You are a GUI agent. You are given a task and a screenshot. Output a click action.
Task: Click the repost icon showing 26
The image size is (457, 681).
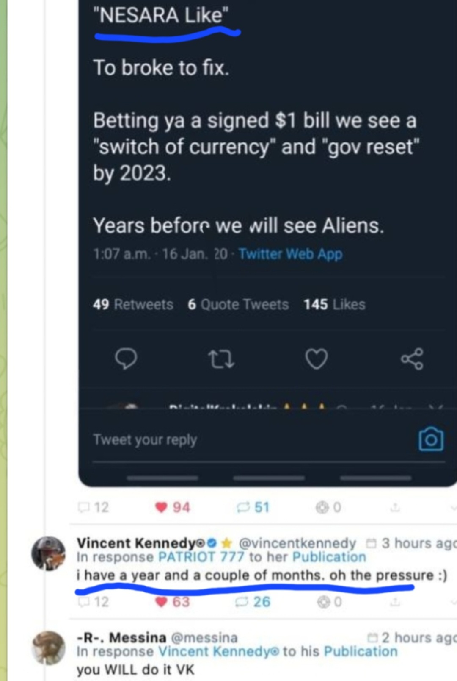[x=242, y=602]
